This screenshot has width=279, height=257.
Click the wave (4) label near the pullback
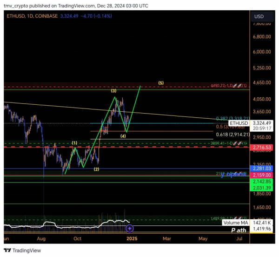tap(123, 136)
